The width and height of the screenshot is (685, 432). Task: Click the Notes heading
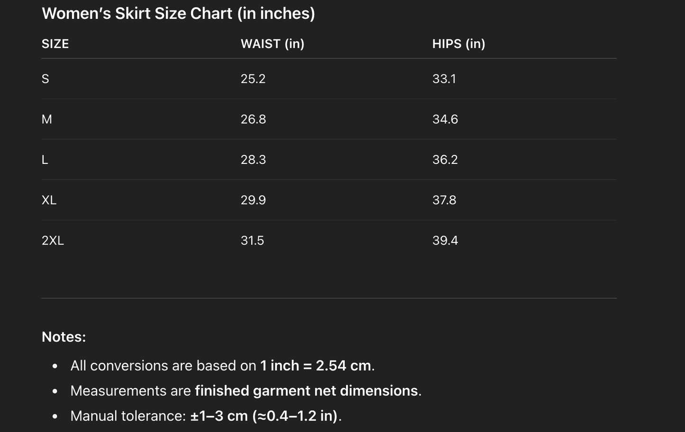[64, 337]
